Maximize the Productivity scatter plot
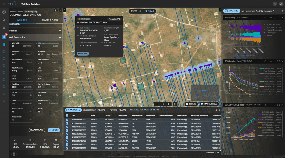The height and width of the screenshot is (158, 285). pyautogui.click(x=278, y=18)
